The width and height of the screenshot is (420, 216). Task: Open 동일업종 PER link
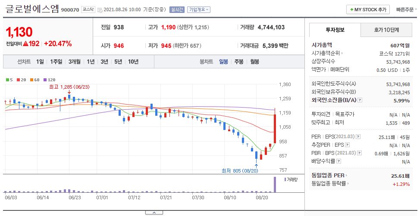pyautogui.click(x=329, y=176)
